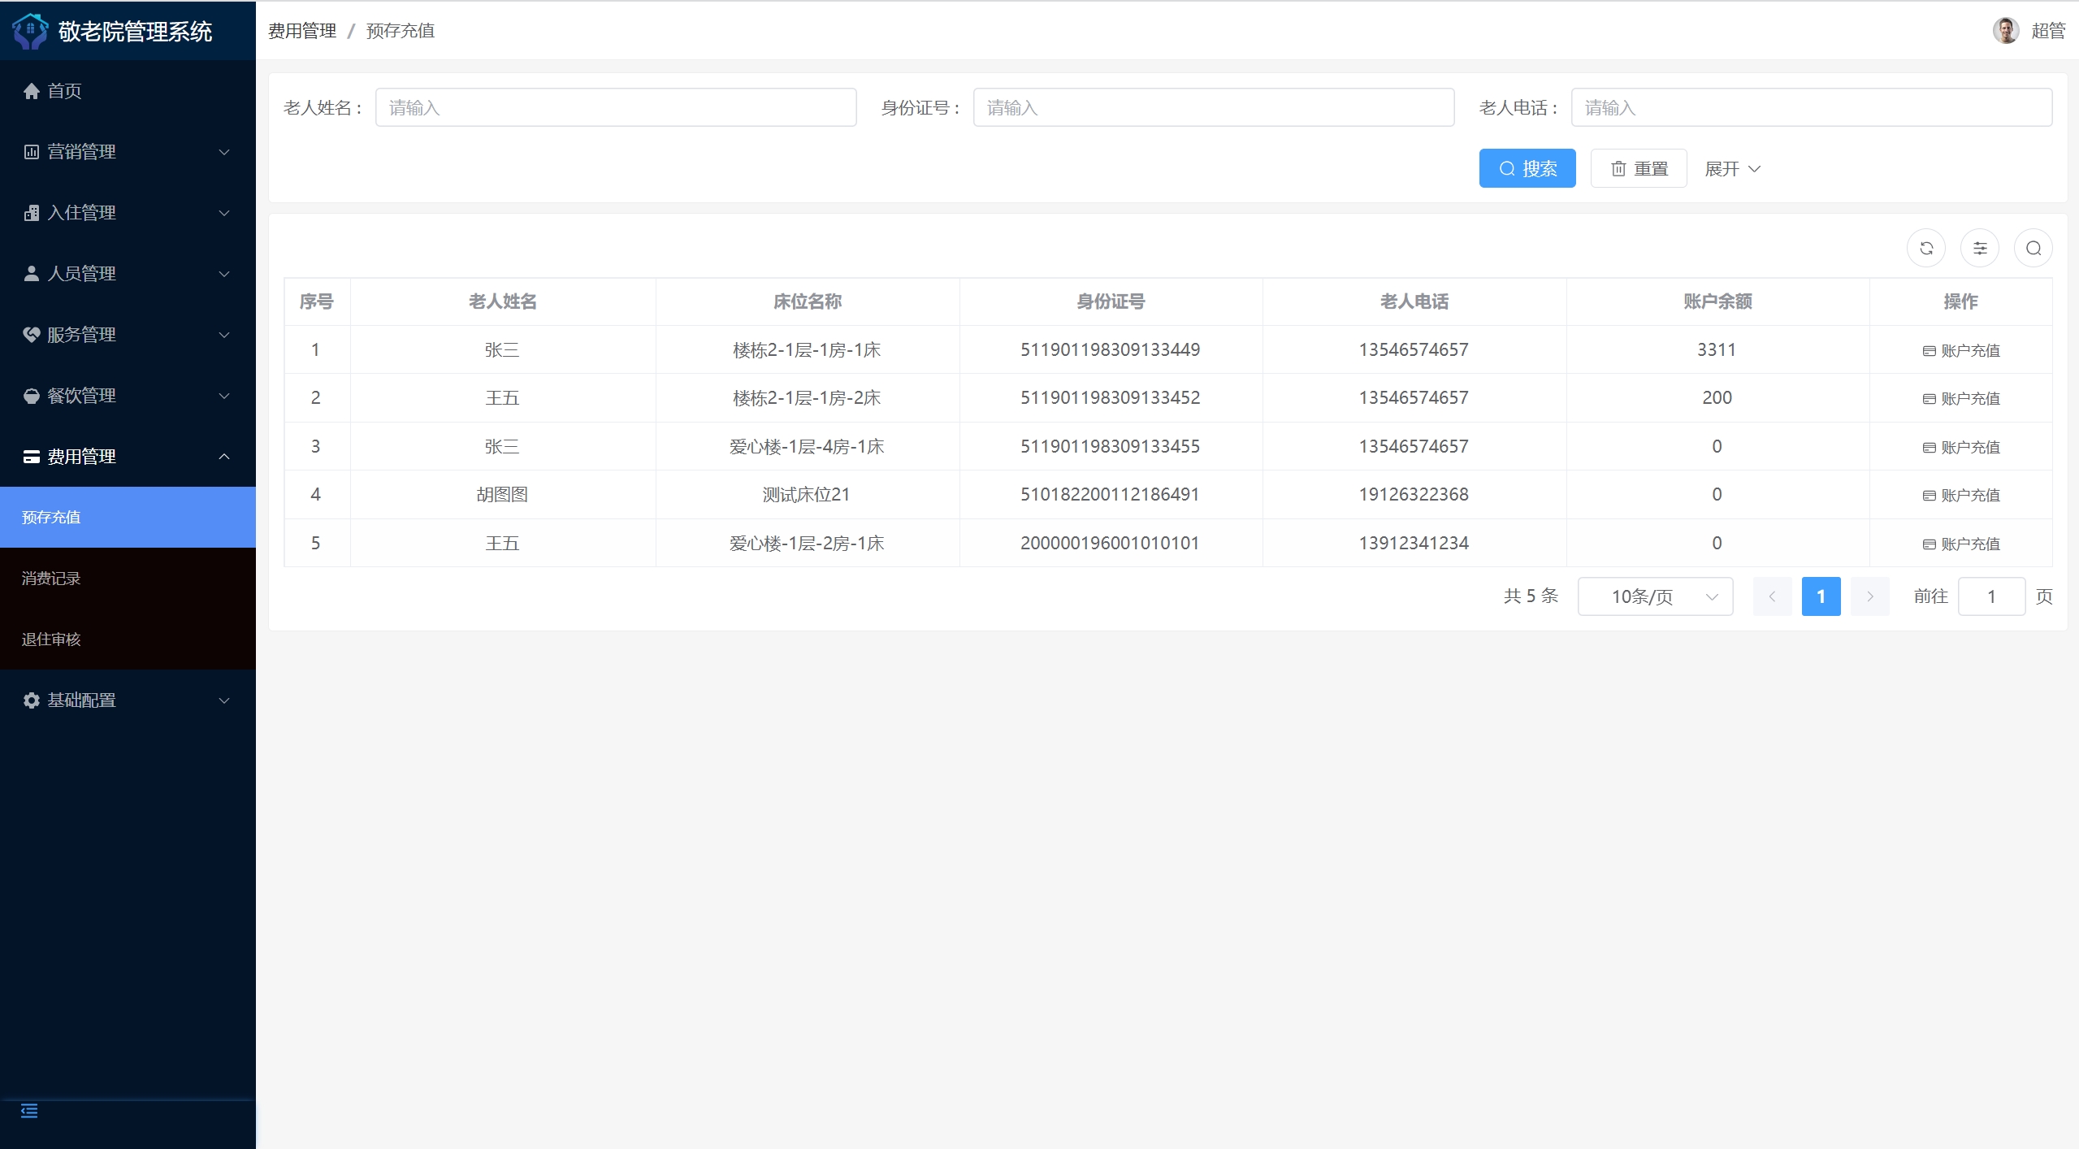Click bed cell 爱心楼-1层-4房-1床
This screenshot has width=2079, height=1149.
click(x=806, y=446)
